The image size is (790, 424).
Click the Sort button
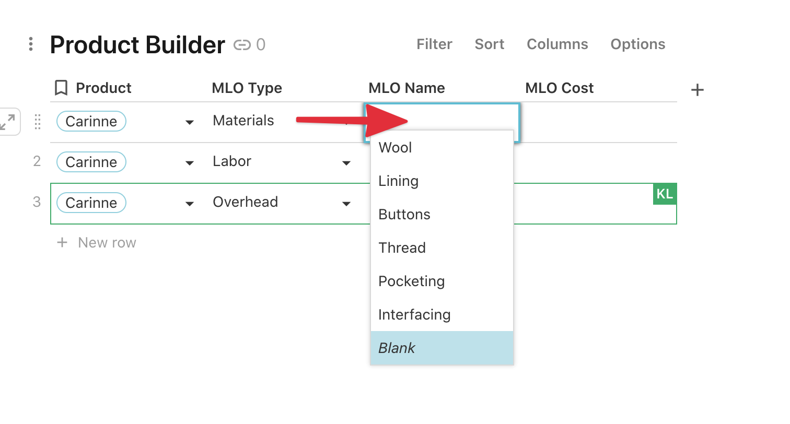pos(489,44)
